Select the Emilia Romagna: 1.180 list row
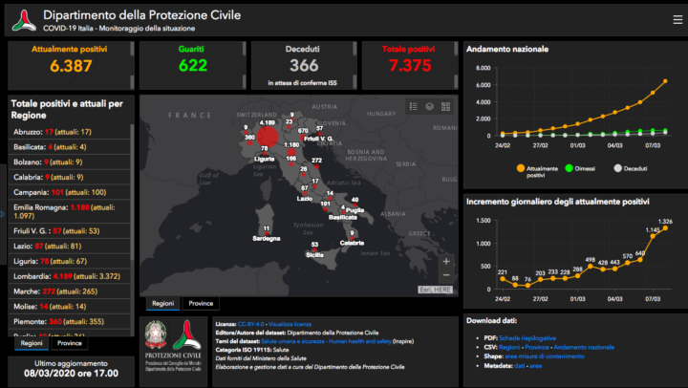The height and width of the screenshot is (388, 688). 70,211
